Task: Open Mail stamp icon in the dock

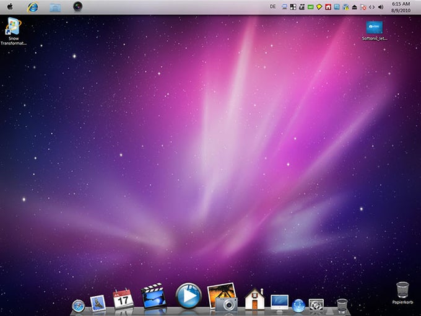Action: coord(98,304)
